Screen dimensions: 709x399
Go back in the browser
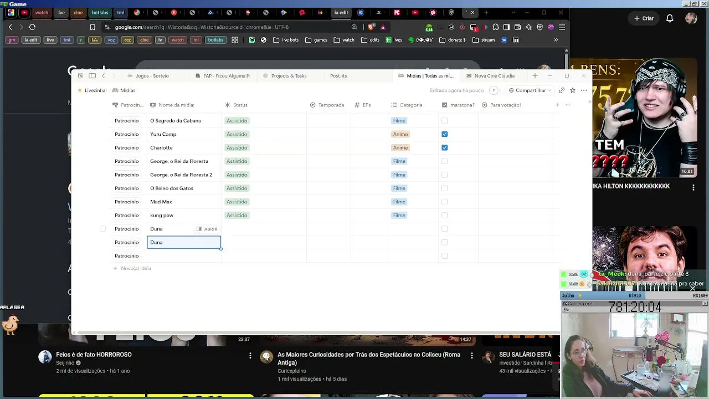pos(11,27)
